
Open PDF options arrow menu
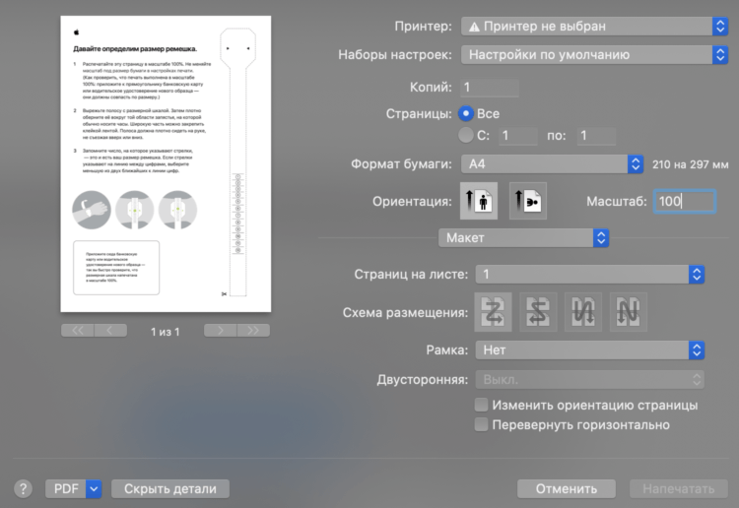coord(94,488)
